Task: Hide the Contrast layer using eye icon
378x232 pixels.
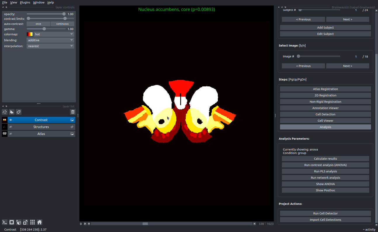Action: tap(11, 120)
